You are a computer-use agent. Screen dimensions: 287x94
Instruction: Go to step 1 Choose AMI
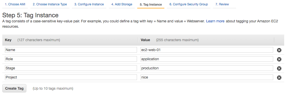[x=15, y=4]
